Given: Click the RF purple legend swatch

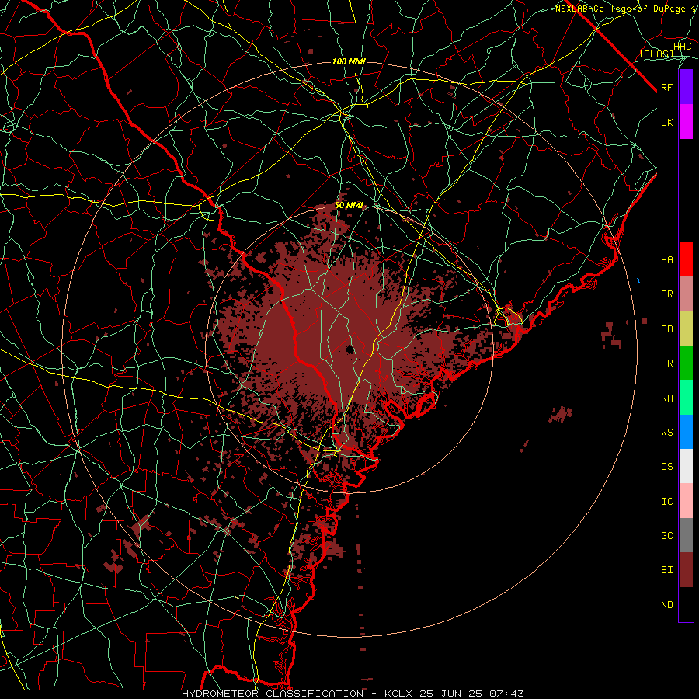Looking at the screenshot, I should click(686, 87).
